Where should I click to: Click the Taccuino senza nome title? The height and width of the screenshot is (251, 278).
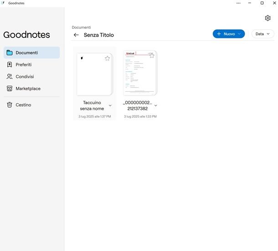92,105
